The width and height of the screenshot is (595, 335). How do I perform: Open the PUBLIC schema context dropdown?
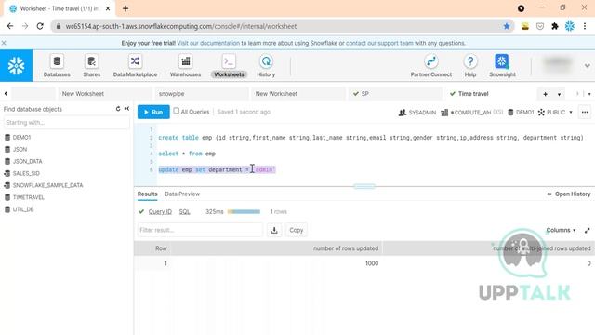pyautogui.click(x=556, y=112)
